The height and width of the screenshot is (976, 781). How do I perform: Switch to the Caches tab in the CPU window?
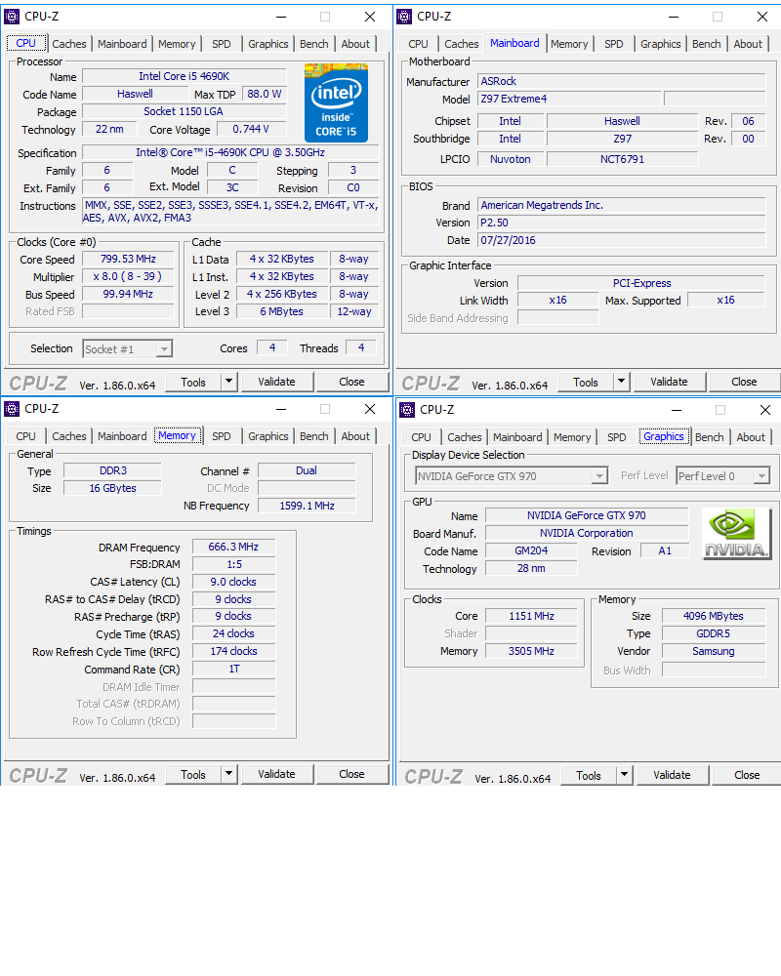69,44
